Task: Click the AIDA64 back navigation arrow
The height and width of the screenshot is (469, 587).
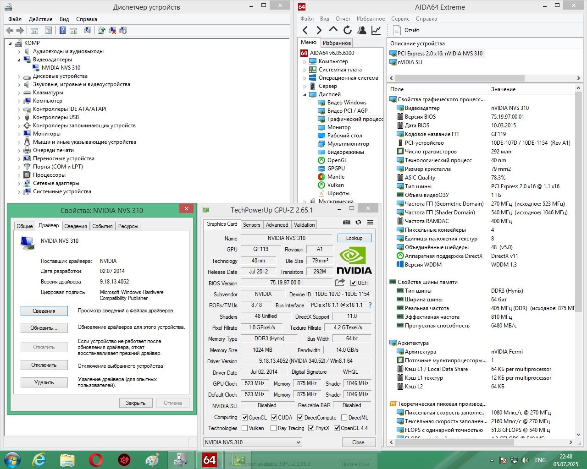Action: click(305, 30)
